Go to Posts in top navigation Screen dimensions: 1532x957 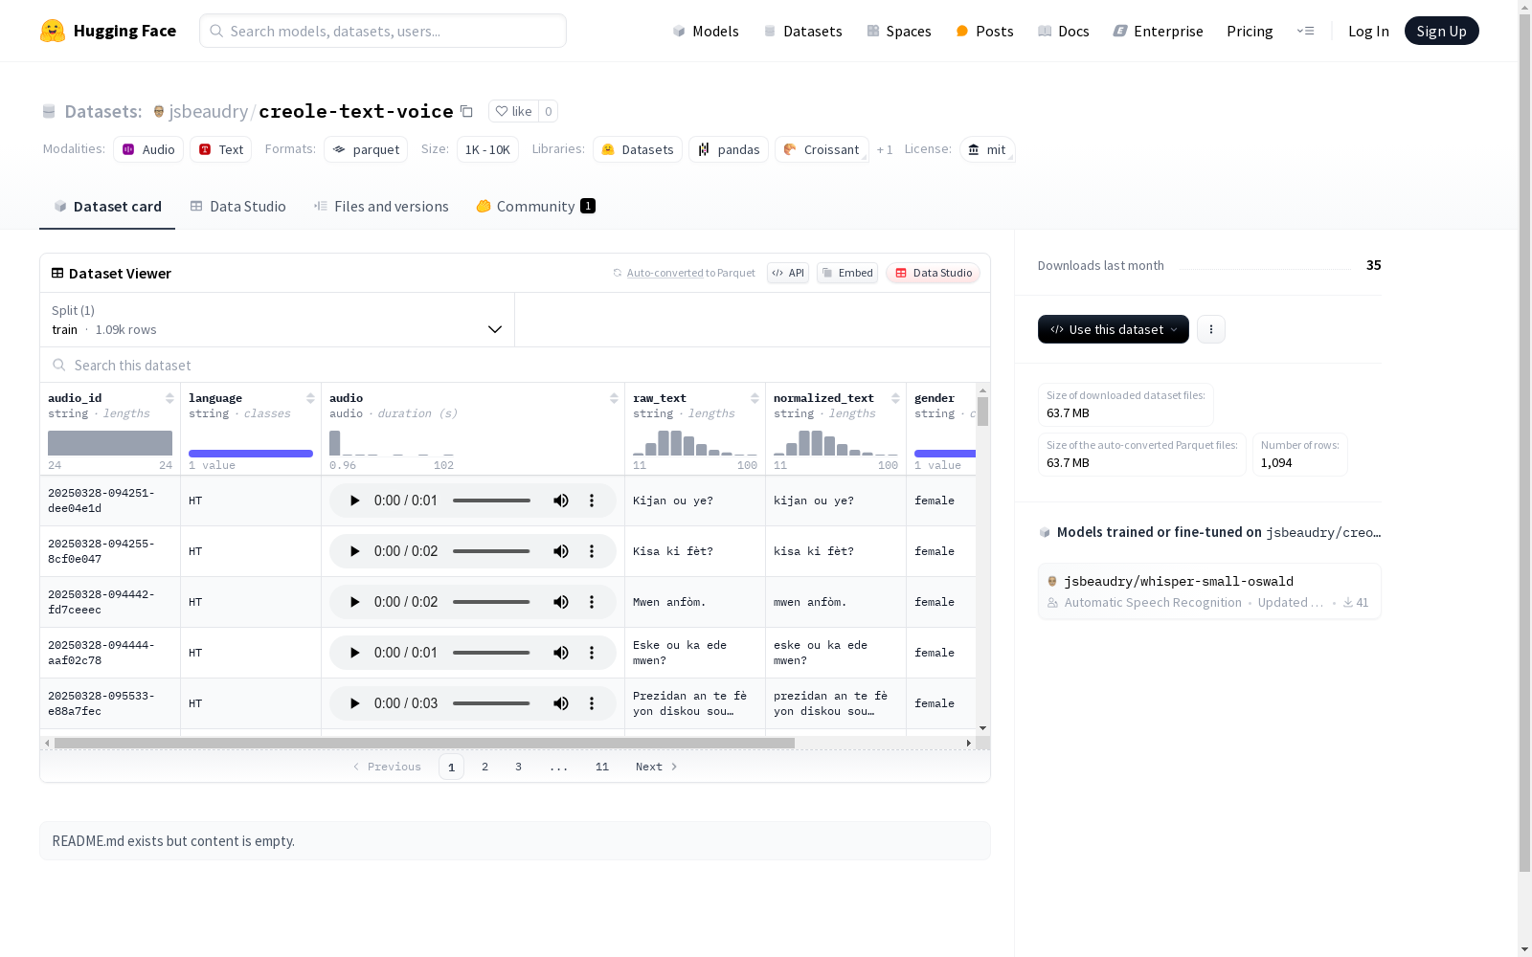pyautogui.click(x=984, y=31)
